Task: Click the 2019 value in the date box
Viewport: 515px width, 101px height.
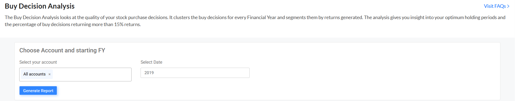Action: click(149, 73)
